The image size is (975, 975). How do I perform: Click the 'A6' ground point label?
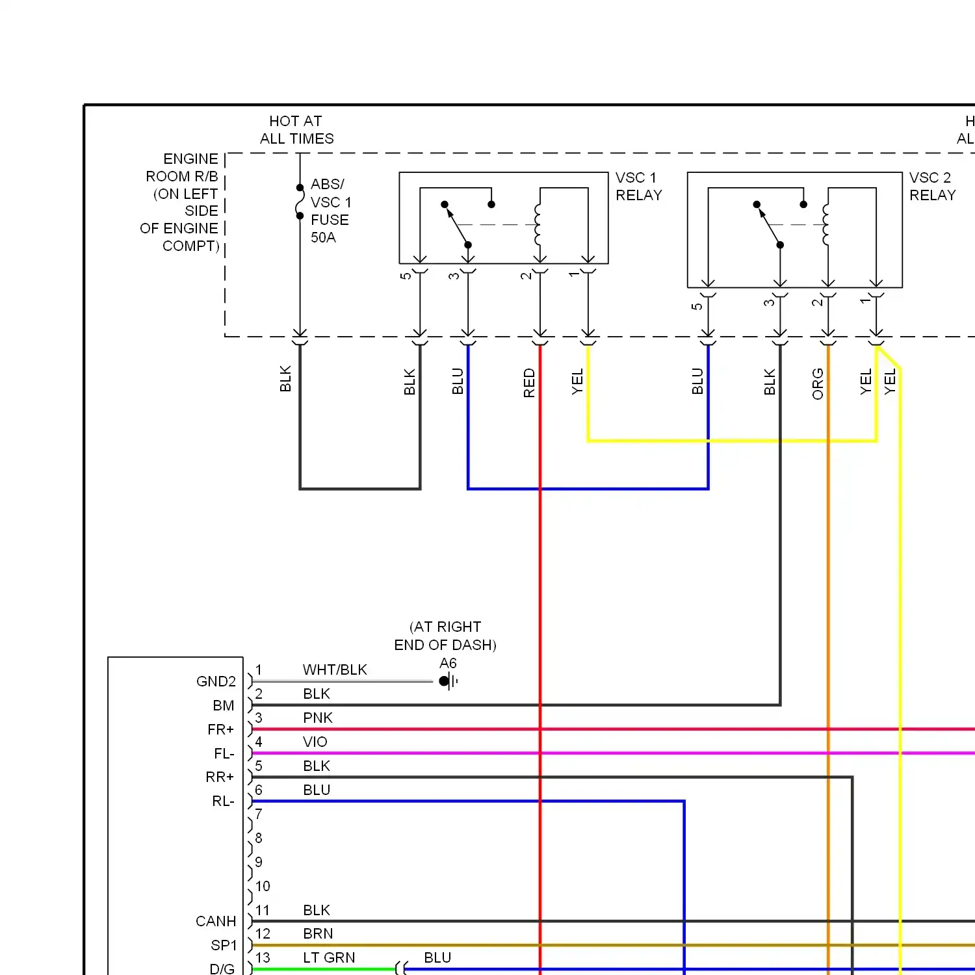(448, 663)
